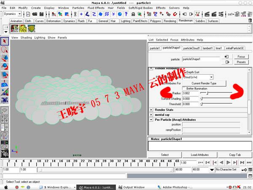The image size is (253, 190).
Task: Switch to the Dynamics shelf tab
Action: click(69, 21)
